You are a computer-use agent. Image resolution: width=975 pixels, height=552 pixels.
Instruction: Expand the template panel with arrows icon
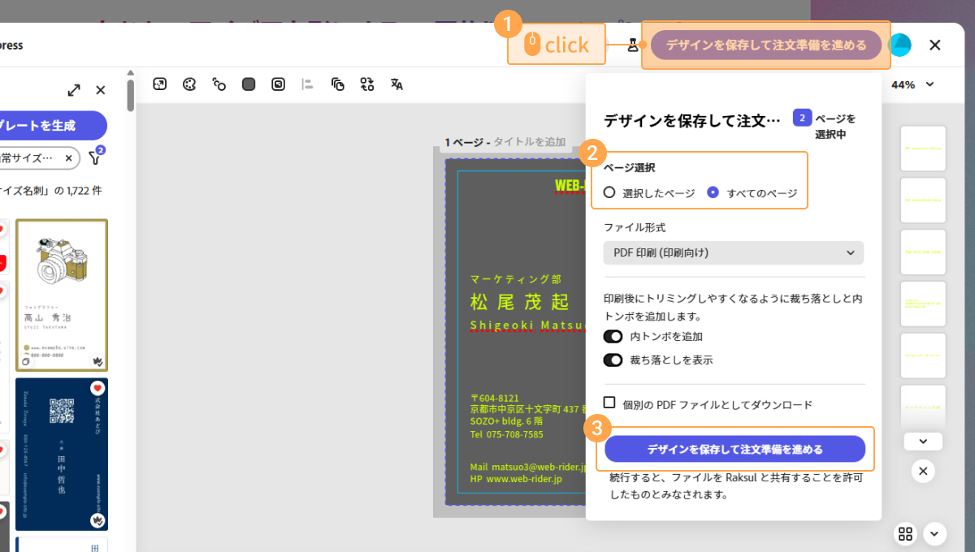(74, 90)
